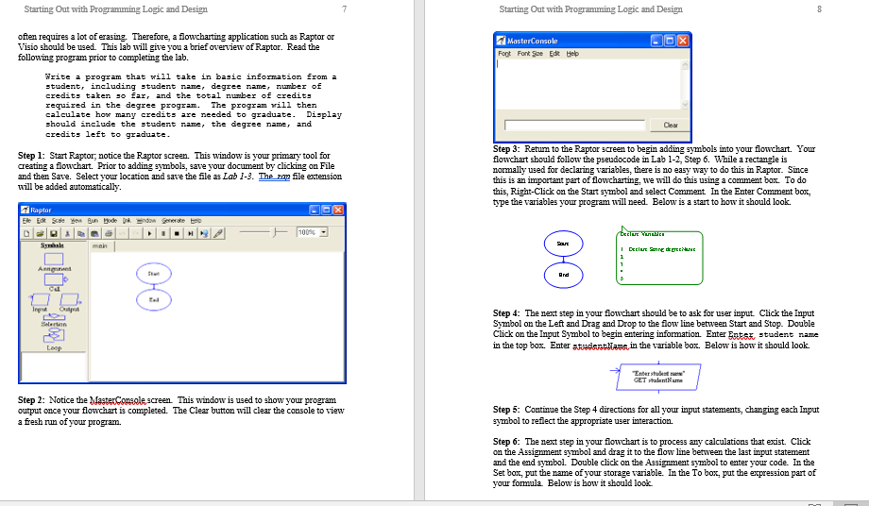The image size is (869, 506).
Task: Open the Scale menu in Raptor
Action: (59, 220)
